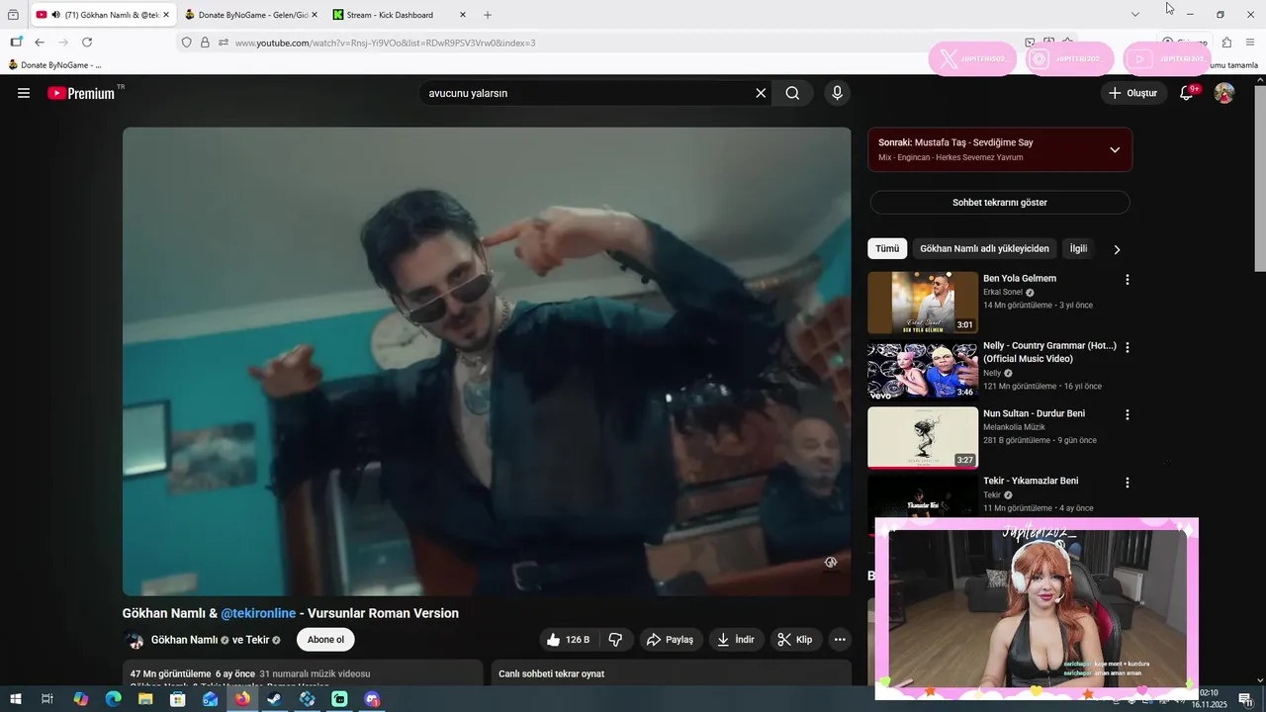
Task: Expand the Sonraki playlist panel
Action: tap(1115, 150)
